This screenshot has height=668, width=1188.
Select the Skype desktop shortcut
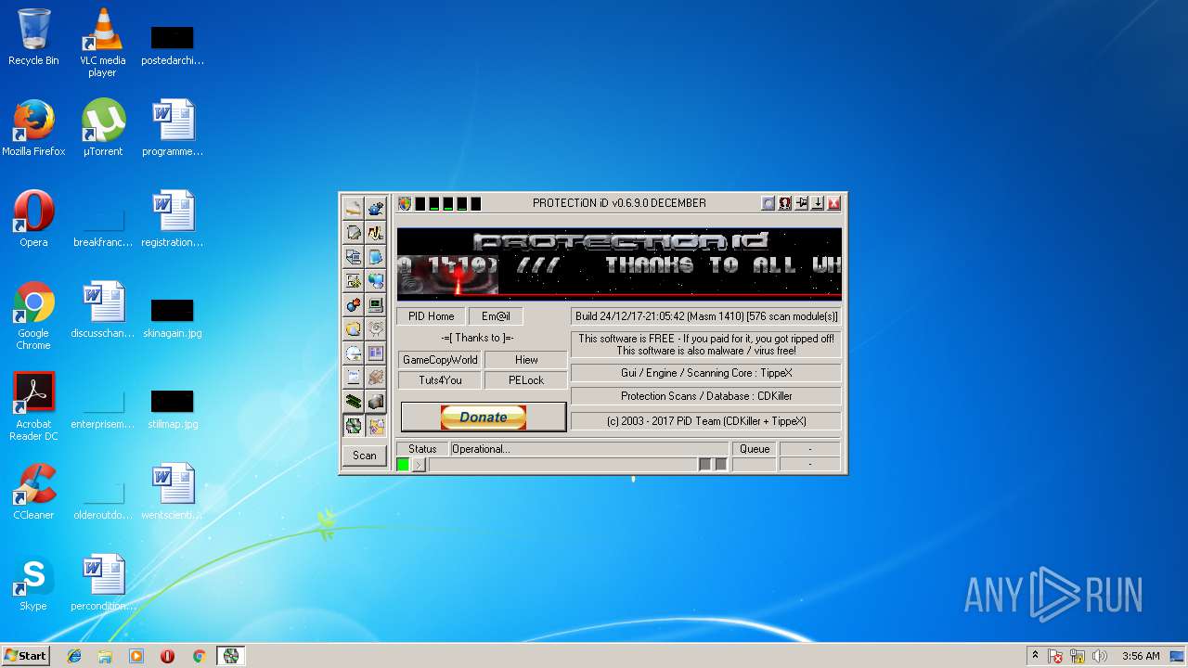click(x=33, y=583)
